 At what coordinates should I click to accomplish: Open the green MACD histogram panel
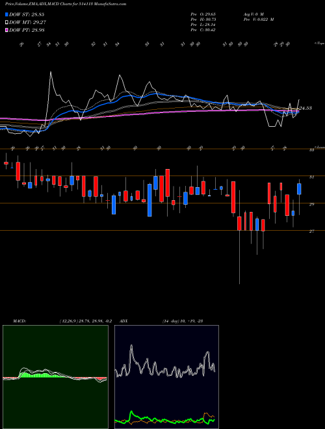coord(55,377)
